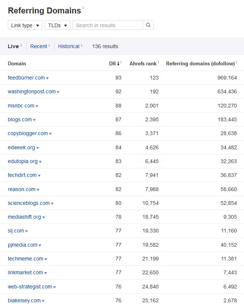
Task: Open the blogs.com link
Action: pyautogui.click(x=20, y=119)
